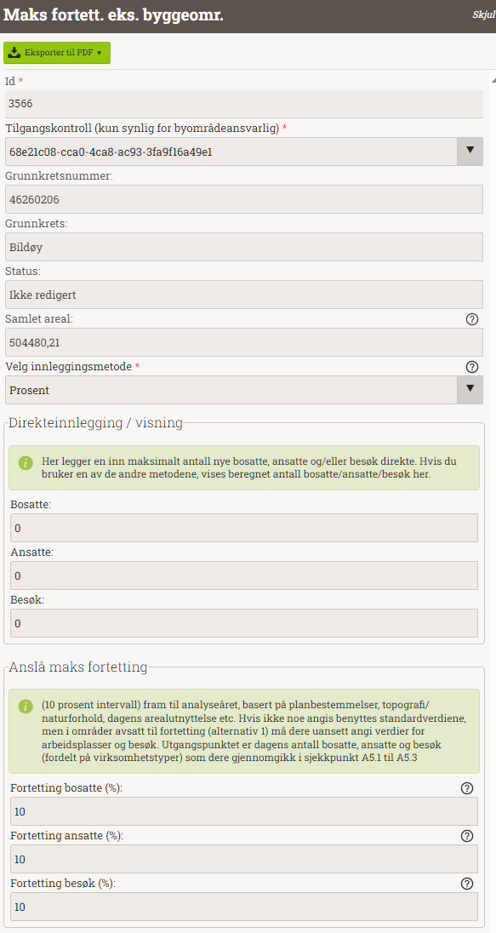Show help for Fortetting bosatte
Screen dimensions: 496x933
tap(467, 788)
